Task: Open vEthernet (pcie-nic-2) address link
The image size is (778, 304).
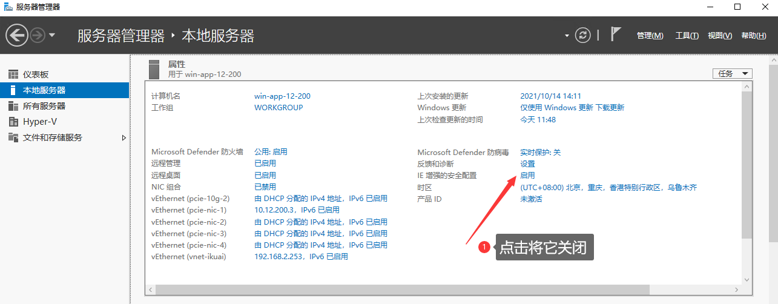Action: pos(321,222)
